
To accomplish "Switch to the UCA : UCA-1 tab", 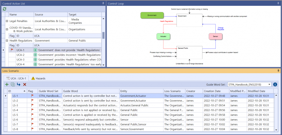I will tap(16, 78).
